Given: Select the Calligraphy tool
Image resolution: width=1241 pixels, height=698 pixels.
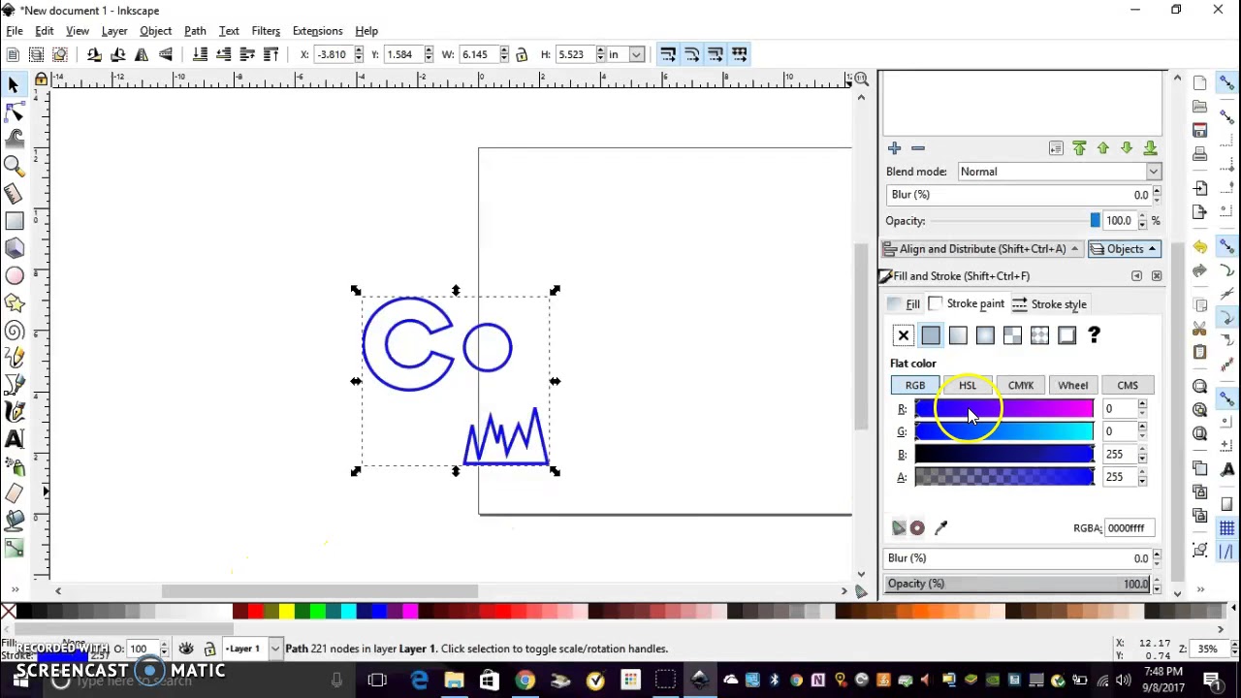Looking at the screenshot, I should (x=14, y=412).
